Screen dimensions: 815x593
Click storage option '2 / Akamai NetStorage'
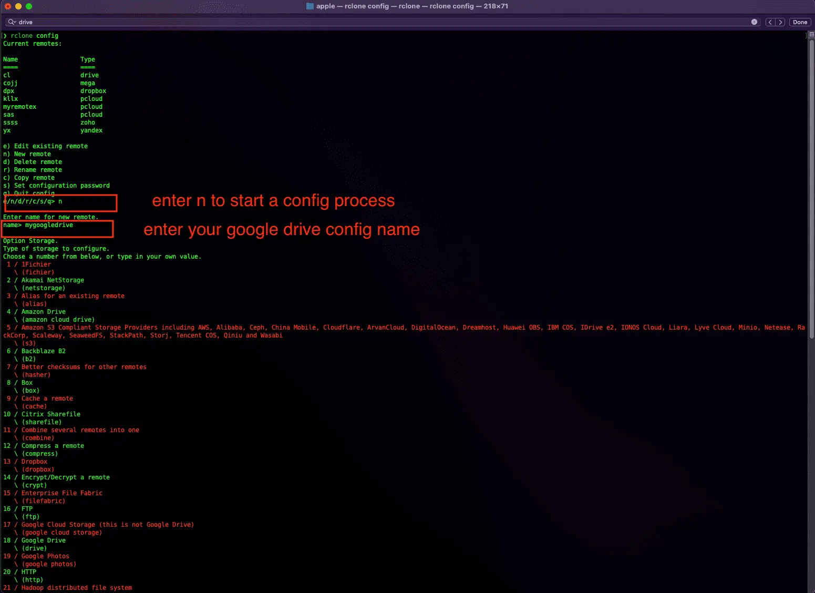pyautogui.click(x=45, y=280)
